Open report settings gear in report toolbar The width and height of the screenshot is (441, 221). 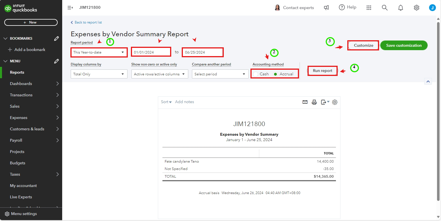coord(335,102)
